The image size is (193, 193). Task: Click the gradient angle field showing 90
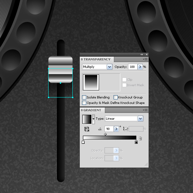pos(109,129)
